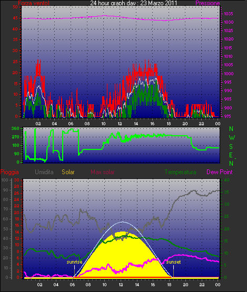Click the W wind direction label
The image size is (247, 292).
[232, 138]
